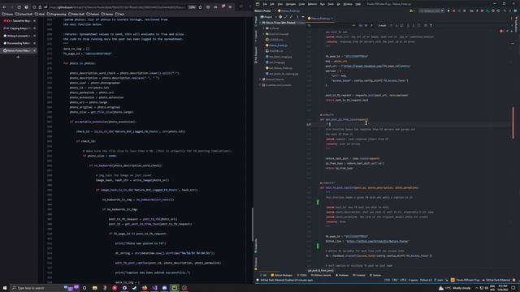
Task: Open the PyCharm File menu
Action: [265, 4]
